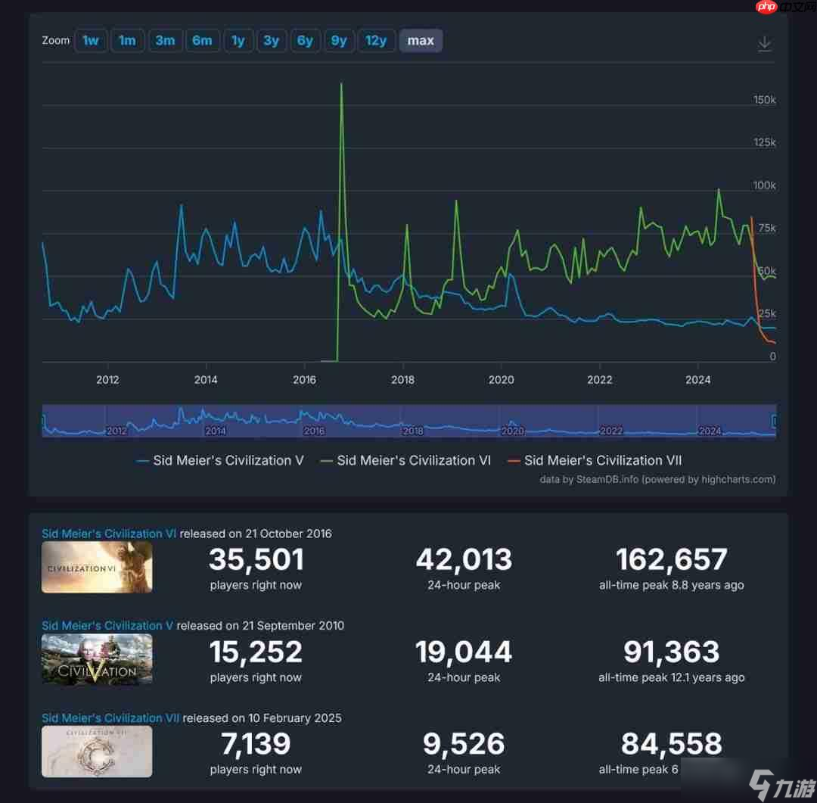This screenshot has width=817, height=803.
Task: Grab the navigator's right range handle
Action: (775, 420)
